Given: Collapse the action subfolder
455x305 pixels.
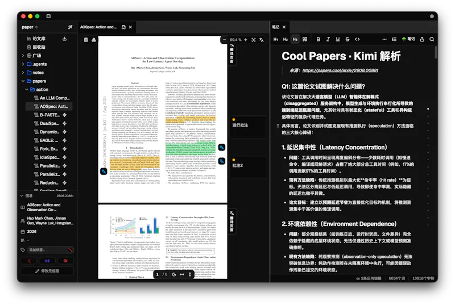Looking at the screenshot, I should click(x=27, y=90).
